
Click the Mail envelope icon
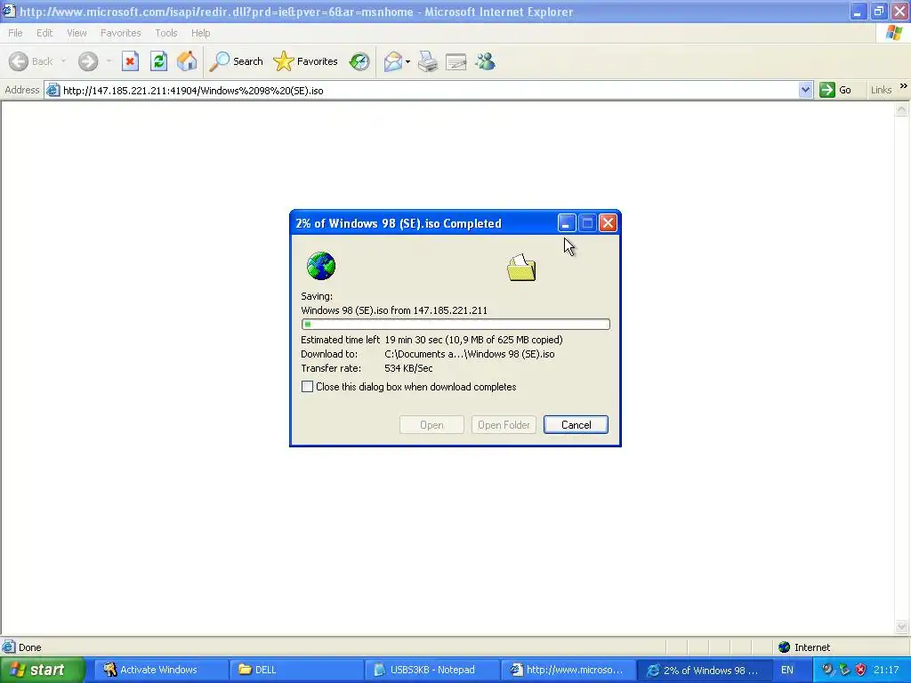tap(392, 61)
